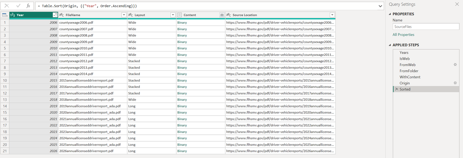Image resolution: width=463 pixels, height=158 pixels.
Task: Select row number 1
Action: tap(5, 23)
